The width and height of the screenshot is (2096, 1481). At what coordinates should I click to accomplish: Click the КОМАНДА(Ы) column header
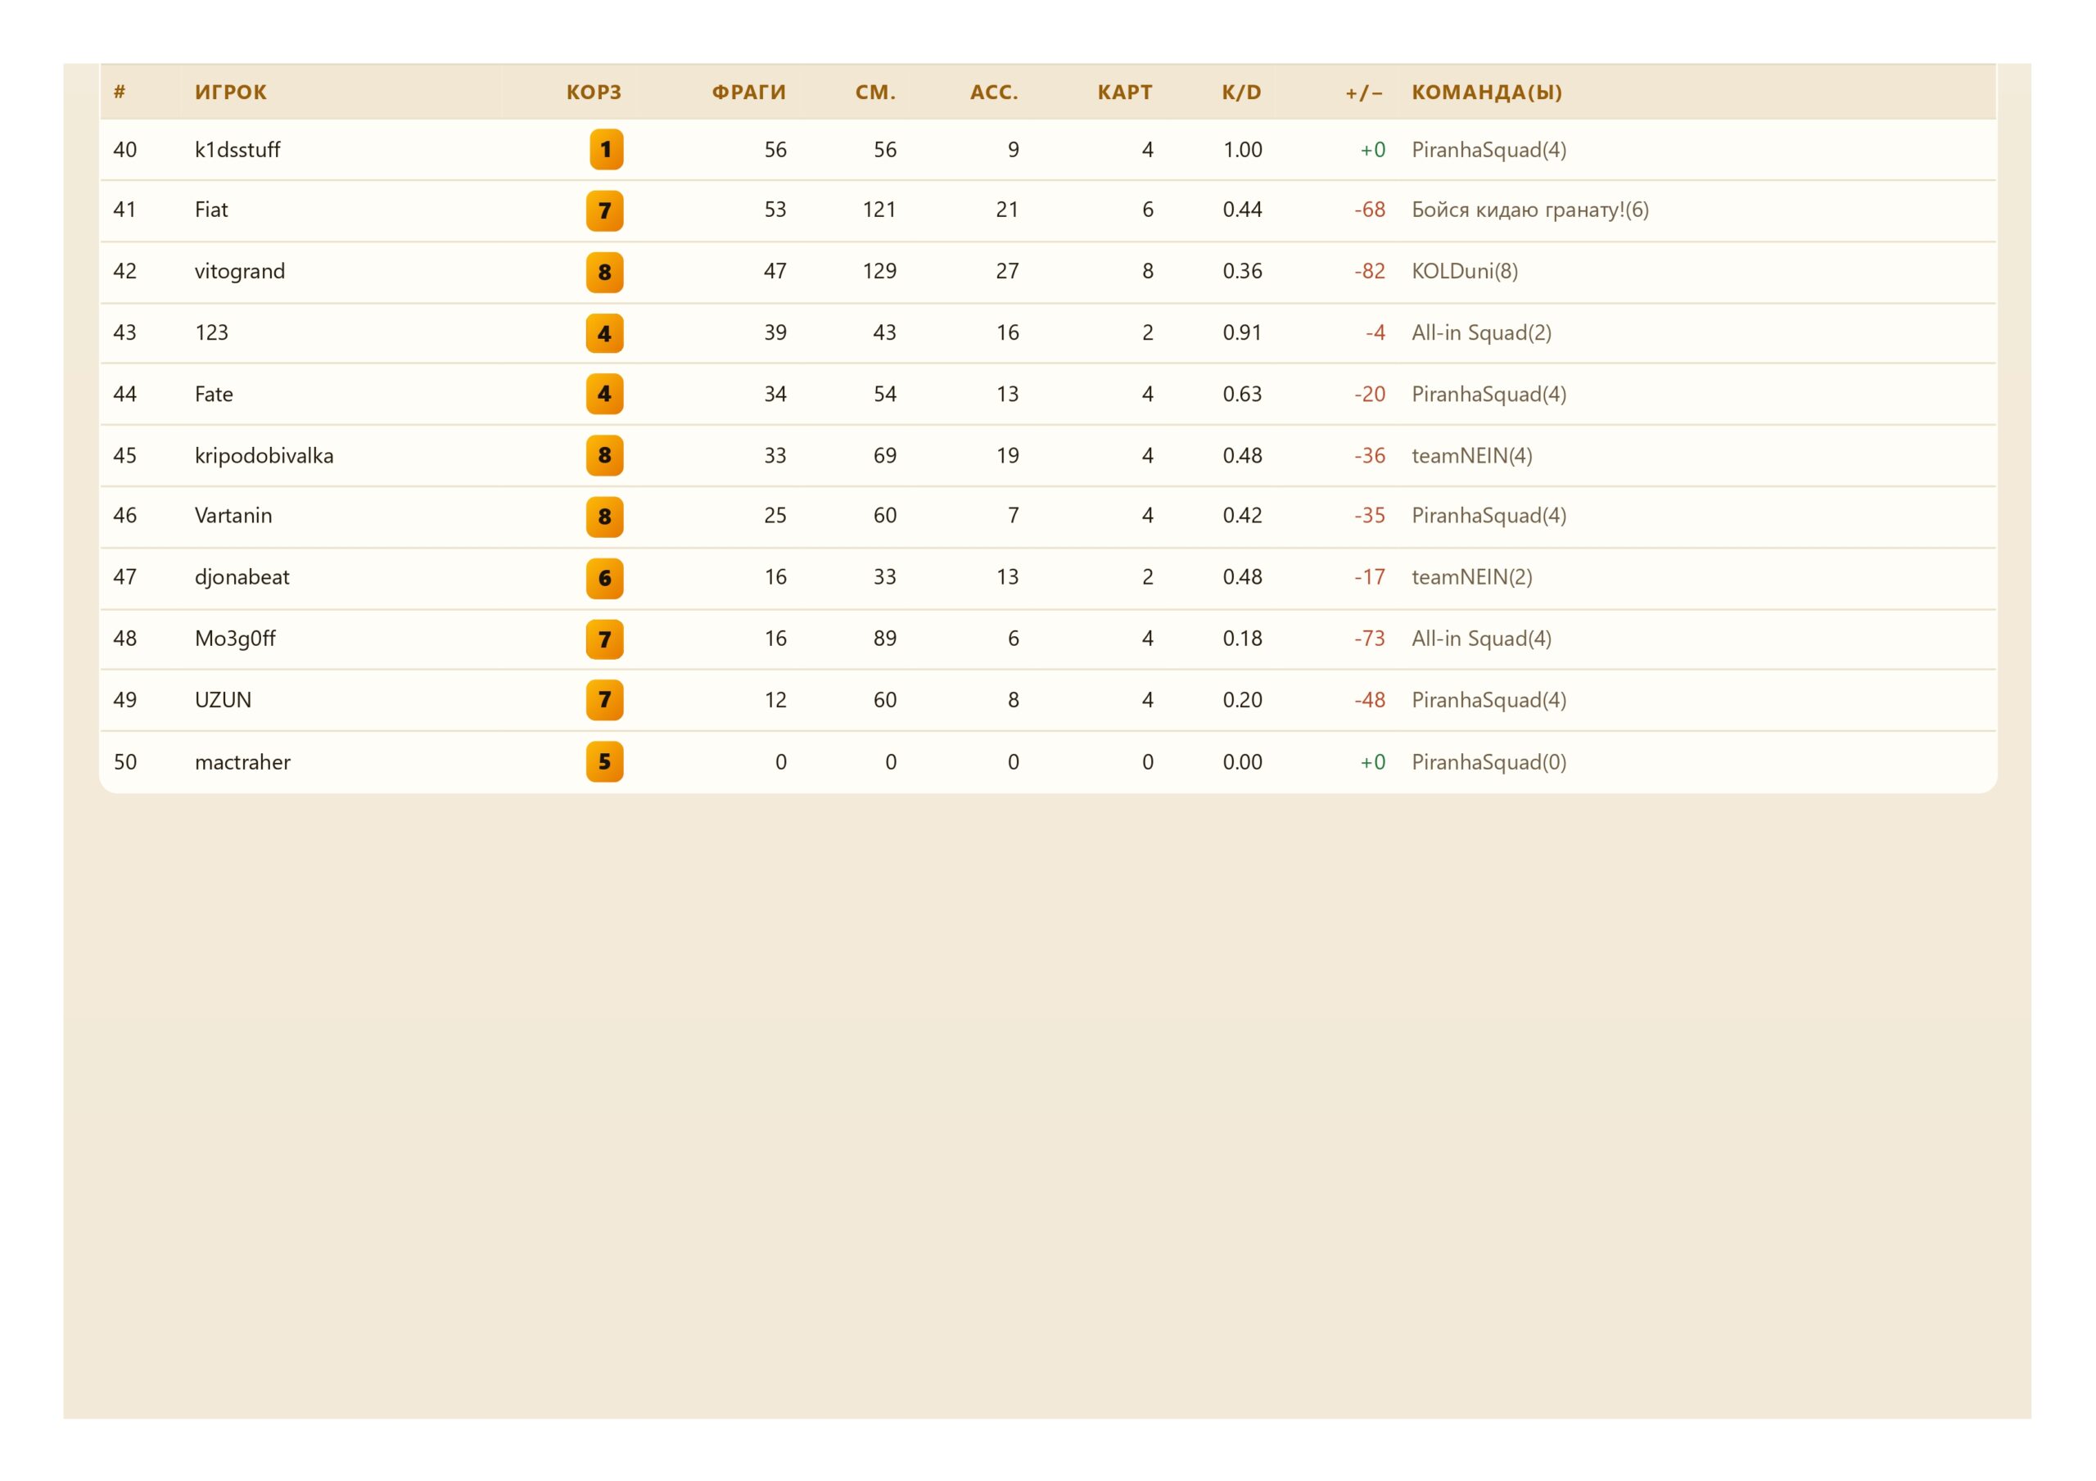pos(1487,93)
